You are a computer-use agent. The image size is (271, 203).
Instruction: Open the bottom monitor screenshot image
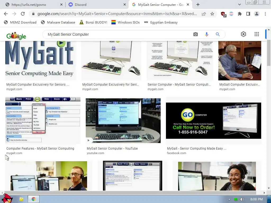133,176
